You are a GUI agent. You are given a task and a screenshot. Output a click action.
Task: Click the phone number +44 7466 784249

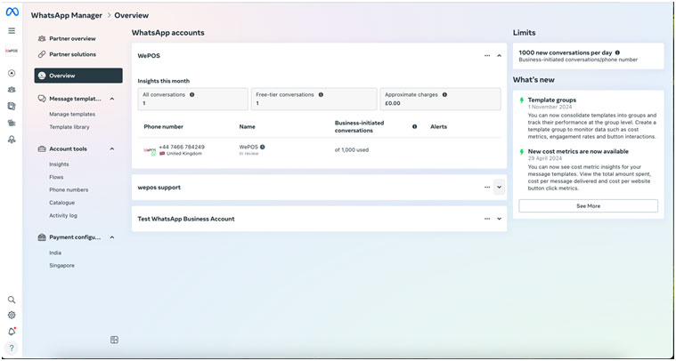point(182,147)
